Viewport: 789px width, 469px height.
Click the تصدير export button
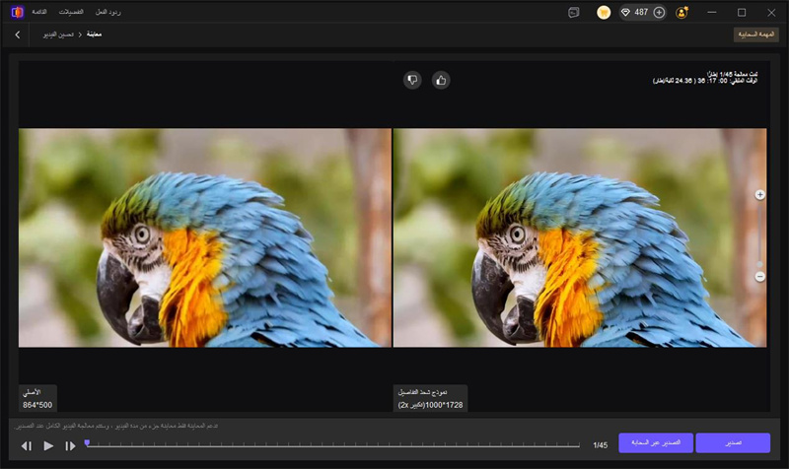[732, 442]
